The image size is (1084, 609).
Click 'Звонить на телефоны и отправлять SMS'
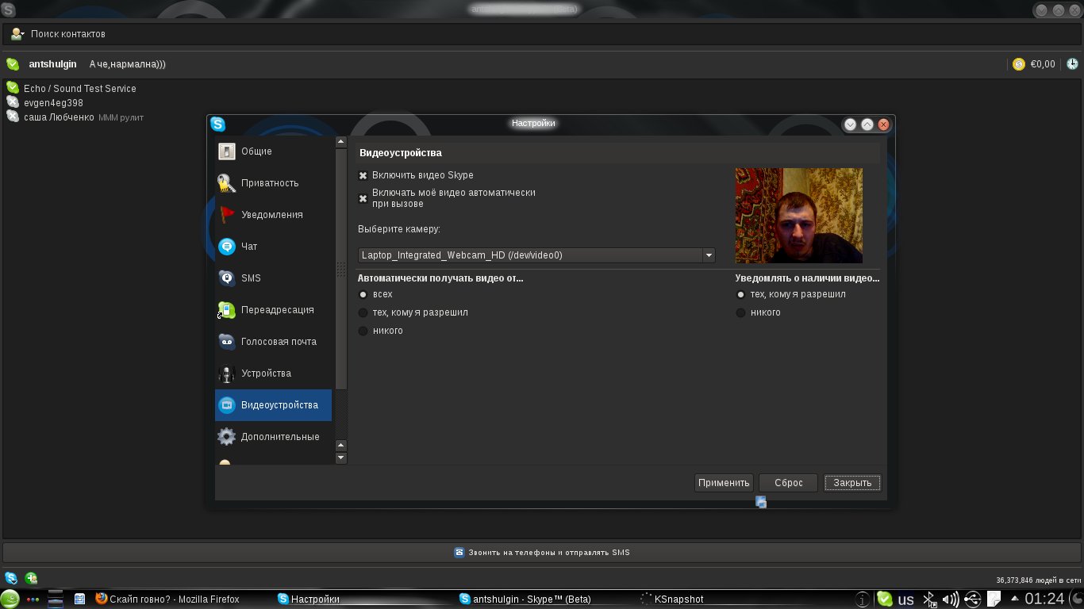[542, 552]
